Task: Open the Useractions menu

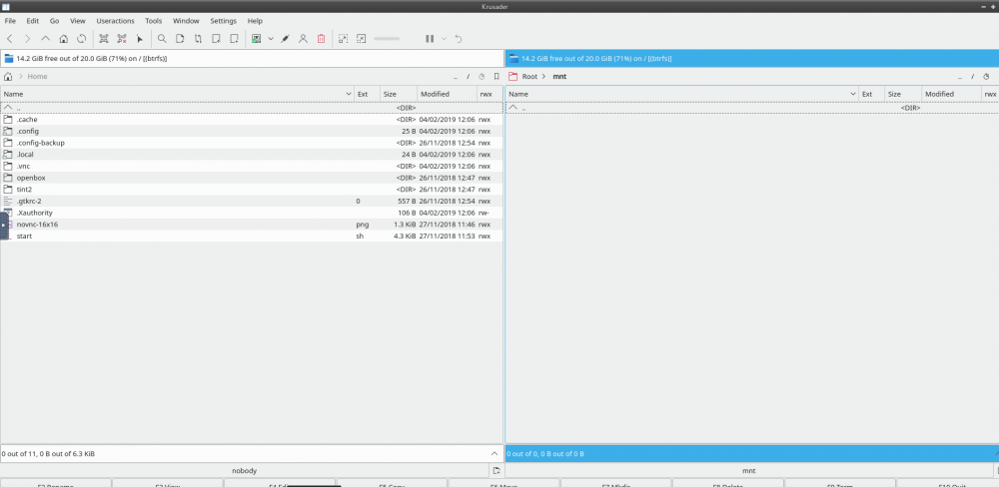Action: (115, 21)
